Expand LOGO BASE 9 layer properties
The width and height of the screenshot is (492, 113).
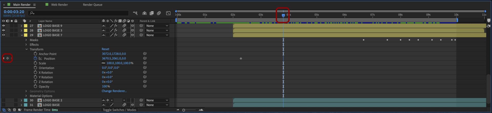tap(22, 26)
